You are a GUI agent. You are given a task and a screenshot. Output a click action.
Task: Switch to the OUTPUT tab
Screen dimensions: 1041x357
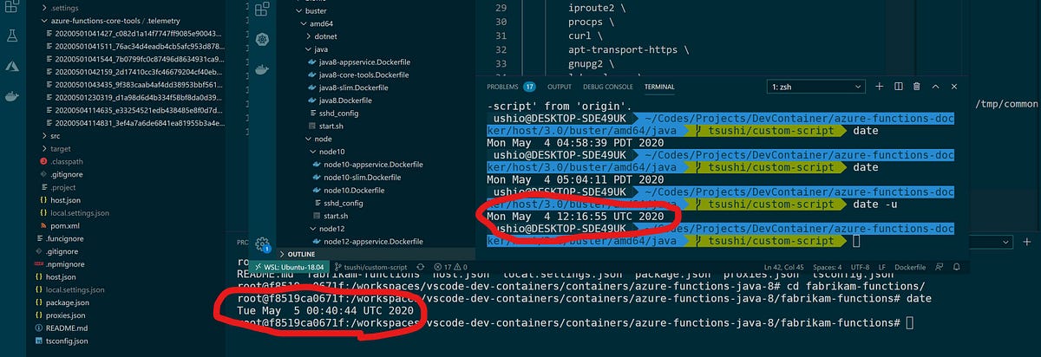coord(560,87)
